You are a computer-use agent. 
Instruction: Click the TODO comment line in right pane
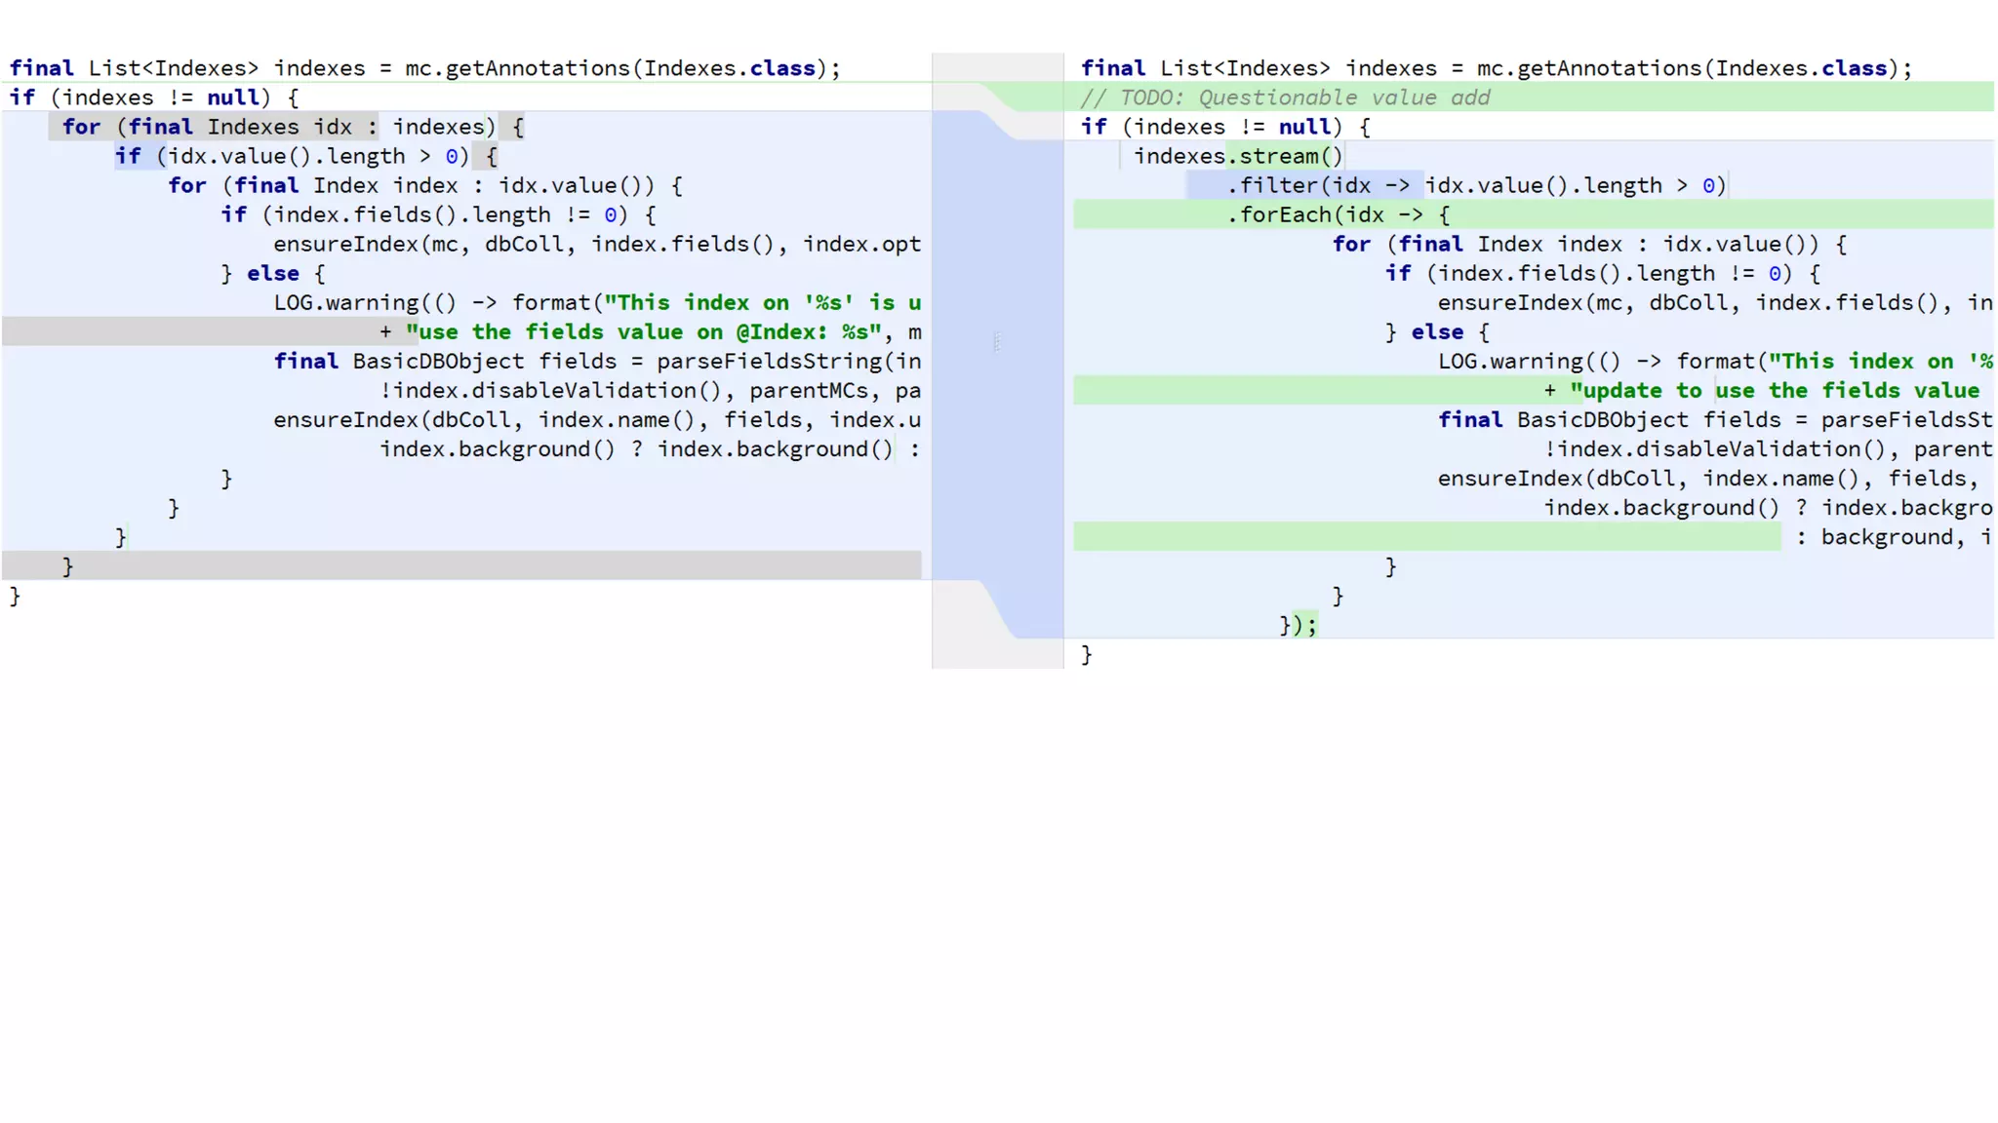click(x=1285, y=97)
